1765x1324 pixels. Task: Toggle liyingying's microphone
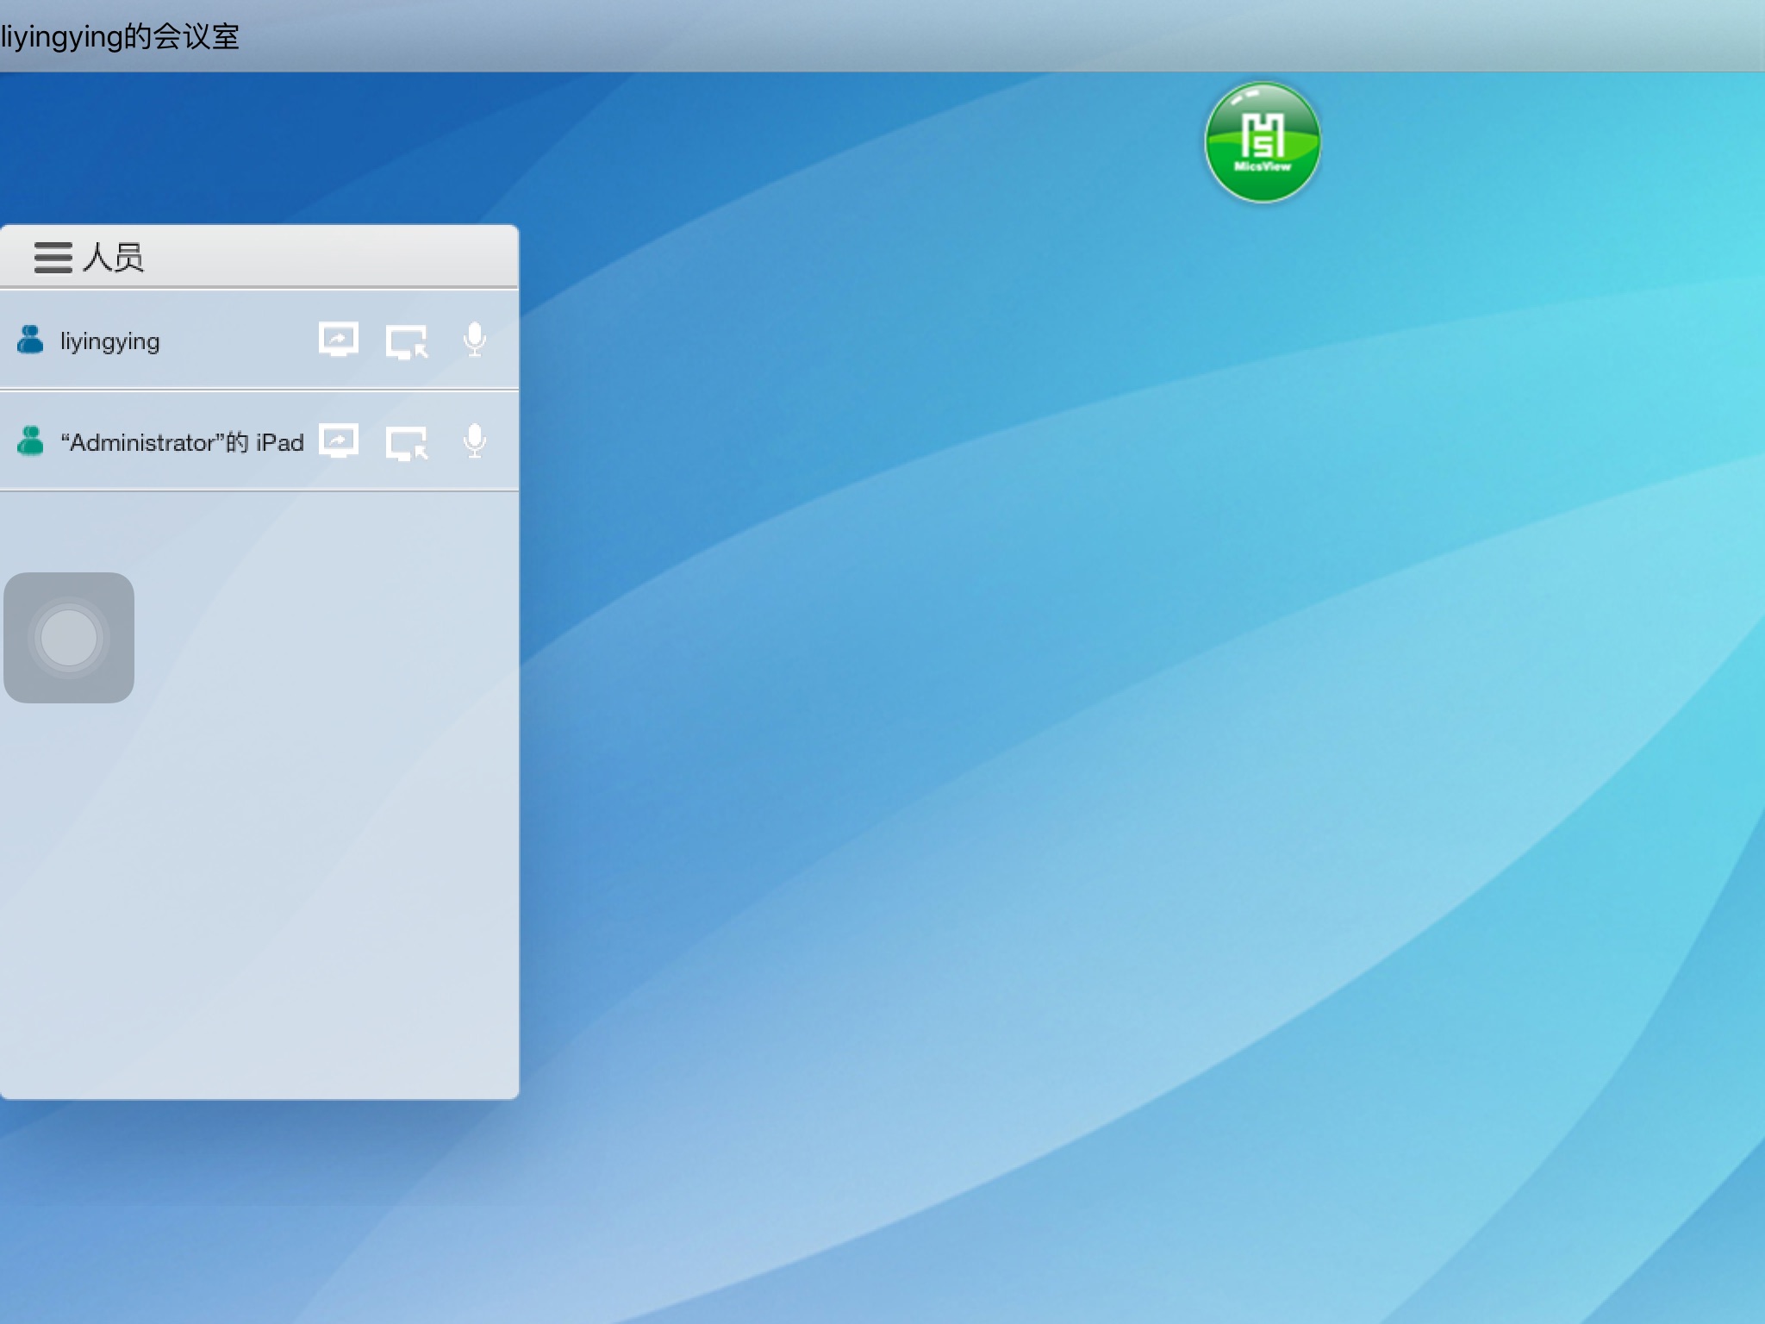pos(474,340)
